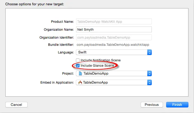Click the Xcode project icon in Project popup
The height and width of the screenshot is (113, 194).
coord(80,74)
